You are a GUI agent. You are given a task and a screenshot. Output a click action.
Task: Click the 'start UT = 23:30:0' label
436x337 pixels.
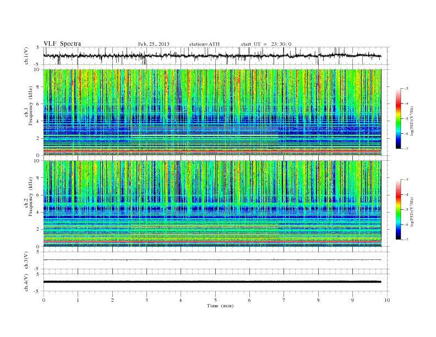[x=266, y=44]
